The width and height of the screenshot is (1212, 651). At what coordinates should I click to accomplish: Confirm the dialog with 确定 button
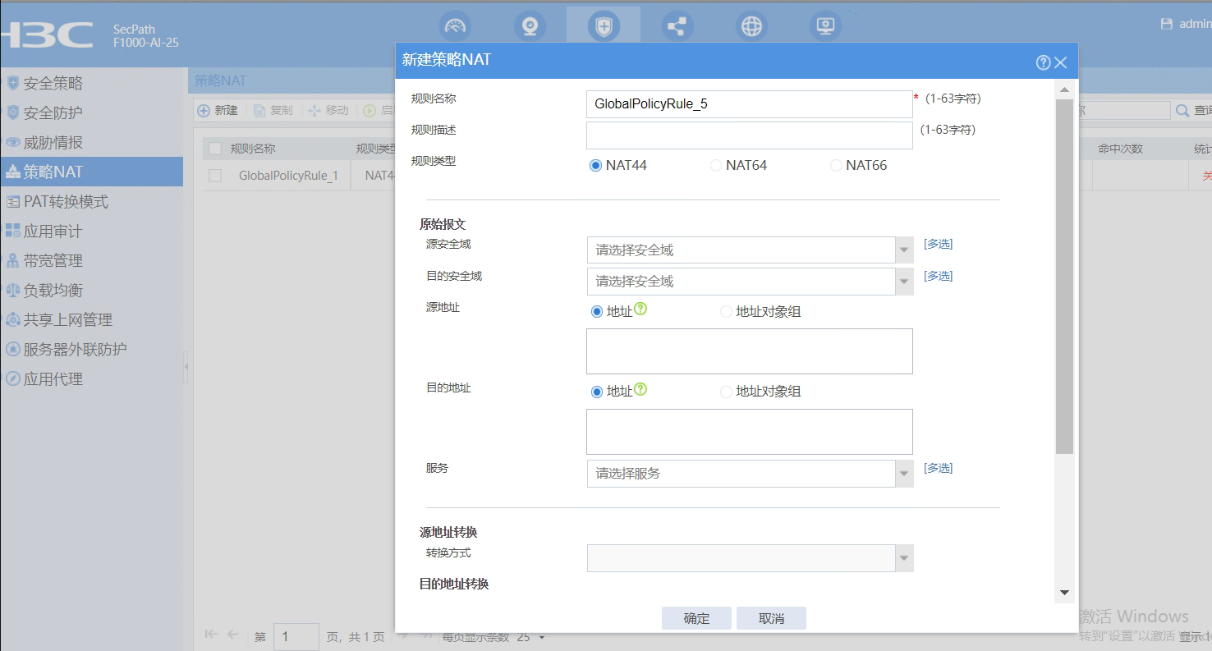pos(696,618)
